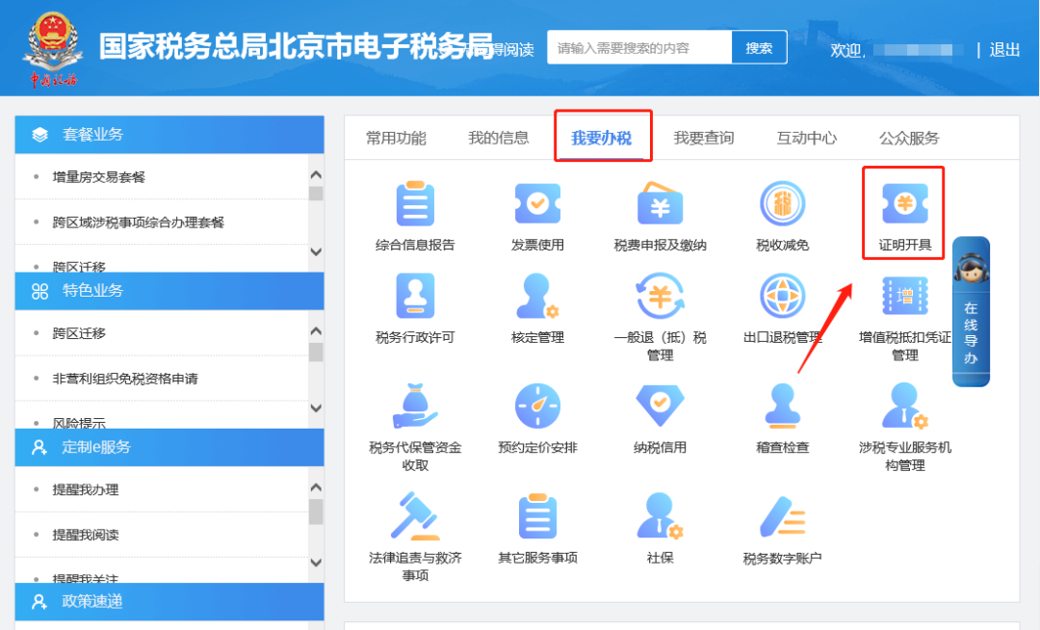Screen dimensions: 1040x630
Task: Open 增量房交易套餐 in 套餐业务
Action: [99, 177]
